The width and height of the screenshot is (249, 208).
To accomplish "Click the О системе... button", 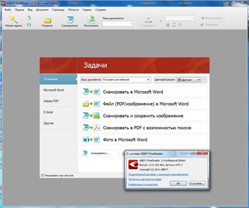I will click(197, 184).
